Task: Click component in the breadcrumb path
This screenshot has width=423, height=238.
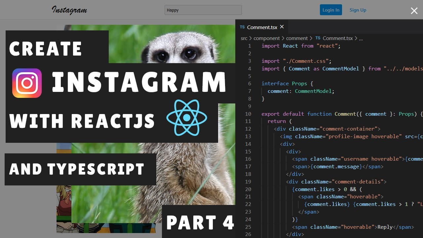Action: (x=266, y=38)
